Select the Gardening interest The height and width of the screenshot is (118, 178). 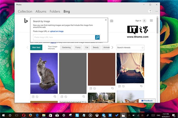coord(66,47)
